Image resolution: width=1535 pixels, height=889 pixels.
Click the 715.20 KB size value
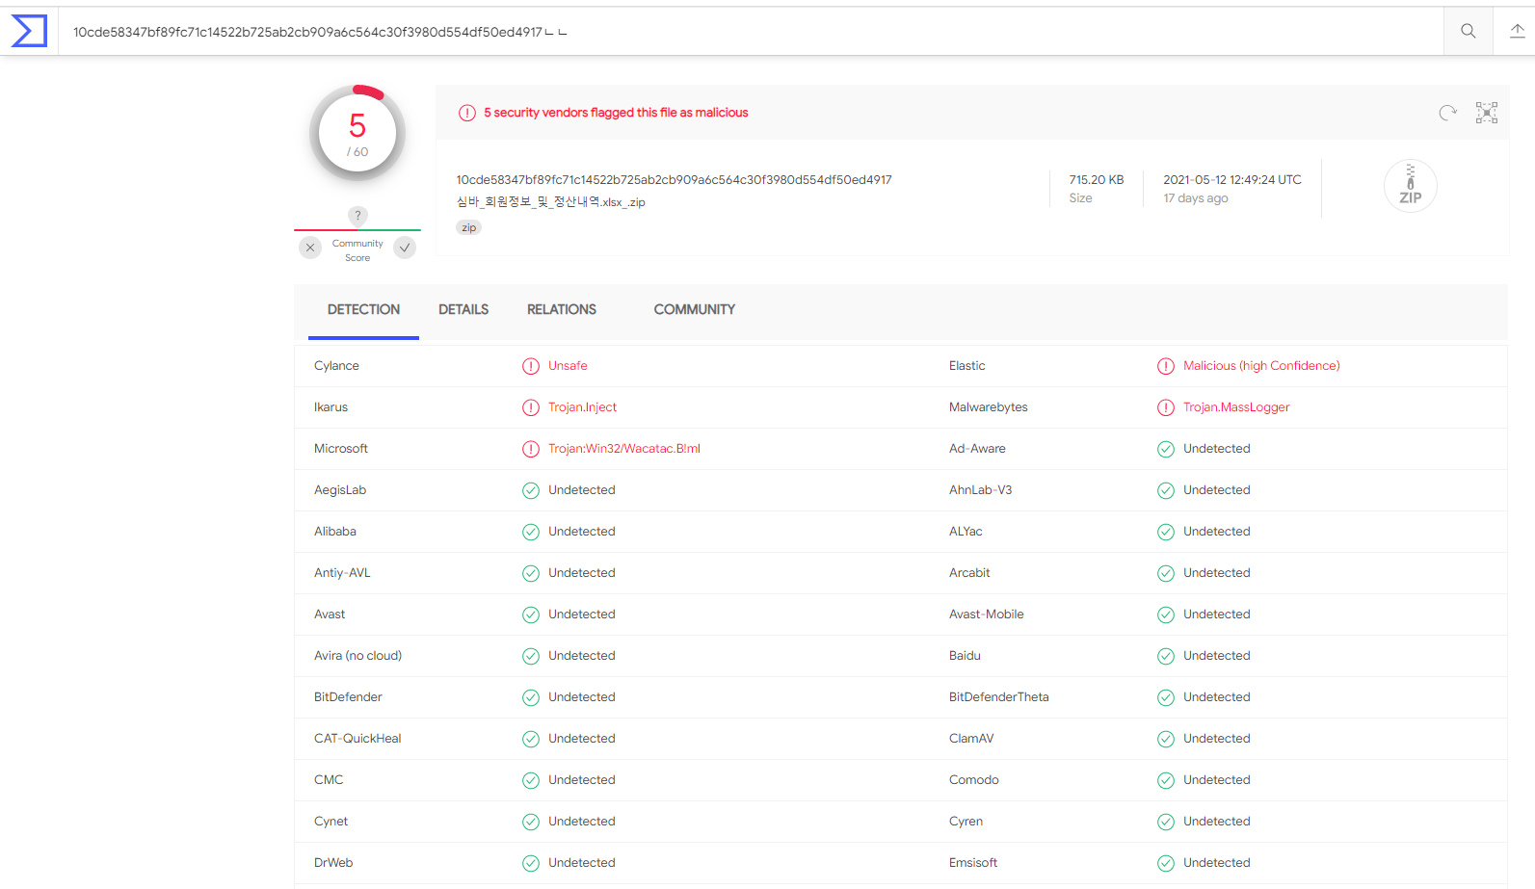(x=1097, y=180)
